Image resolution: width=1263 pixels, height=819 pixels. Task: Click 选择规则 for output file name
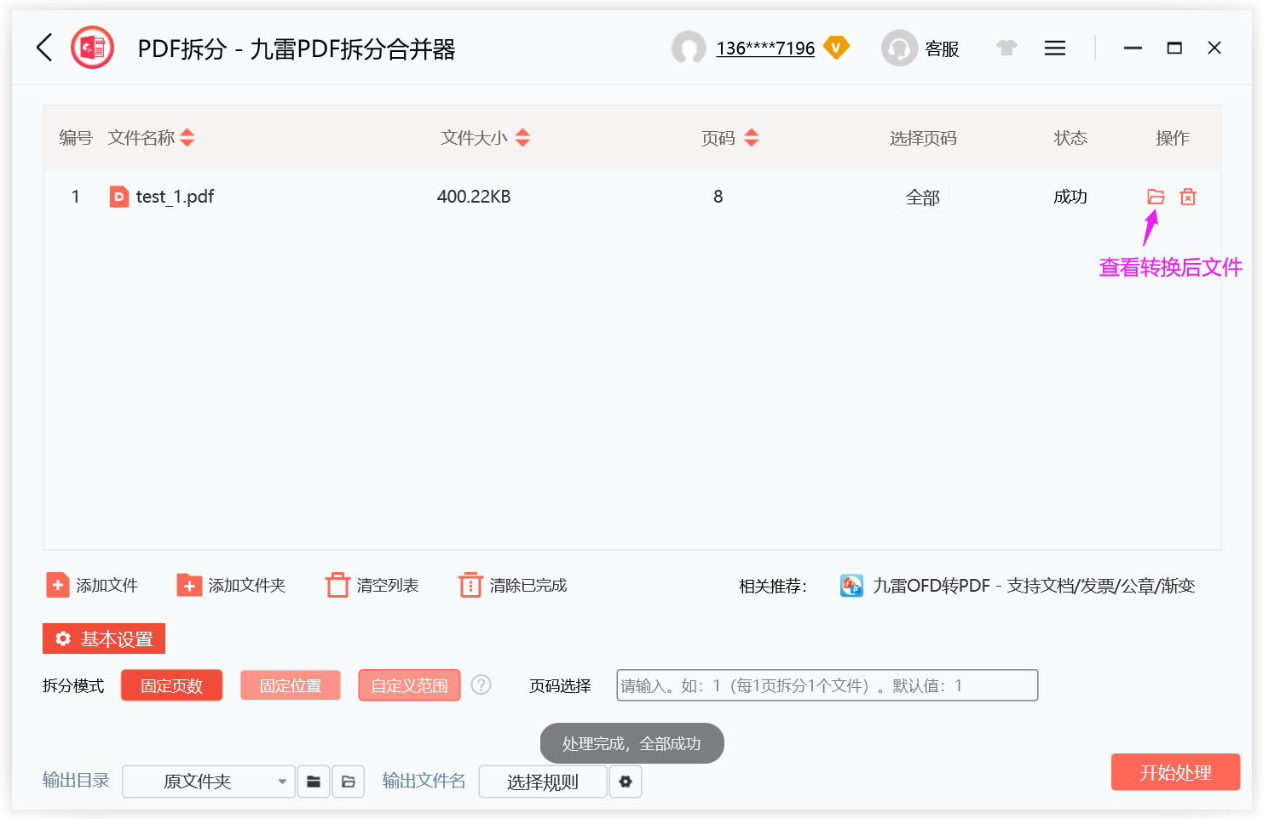[543, 782]
